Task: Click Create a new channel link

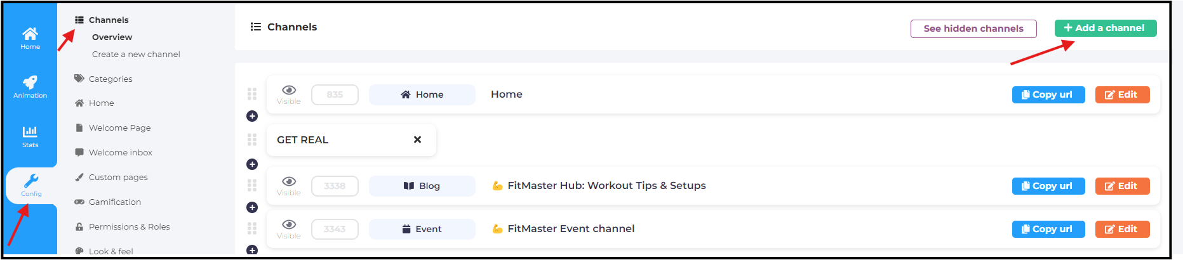Action: (x=136, y=54)
